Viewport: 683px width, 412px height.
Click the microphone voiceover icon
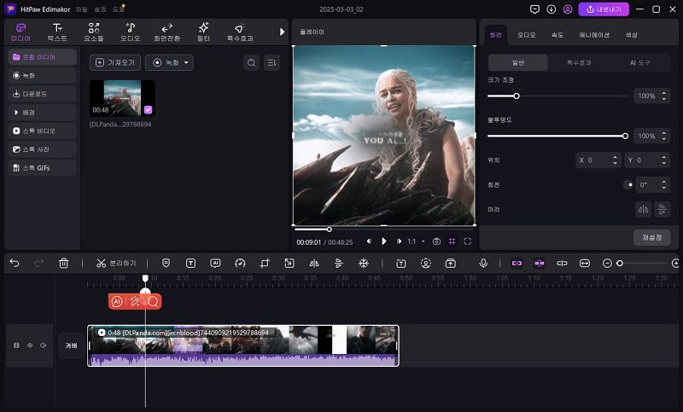(x=483, y=264)
